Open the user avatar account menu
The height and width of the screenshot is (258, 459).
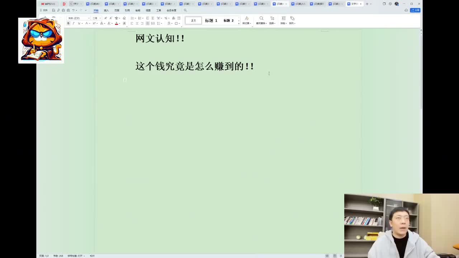(x=396, y=4)
